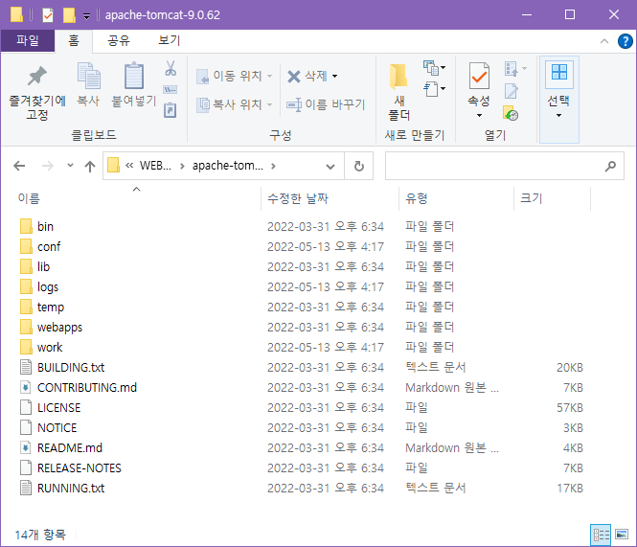The height and width of the screenshot is (547, 637).
Task: Click Rename (이름 바꾸기) button
Action: pos(326,104)
